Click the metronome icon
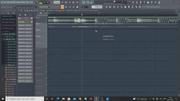This screenshot has height=101, width=180. pyautogui.click(x=62, y=2)
